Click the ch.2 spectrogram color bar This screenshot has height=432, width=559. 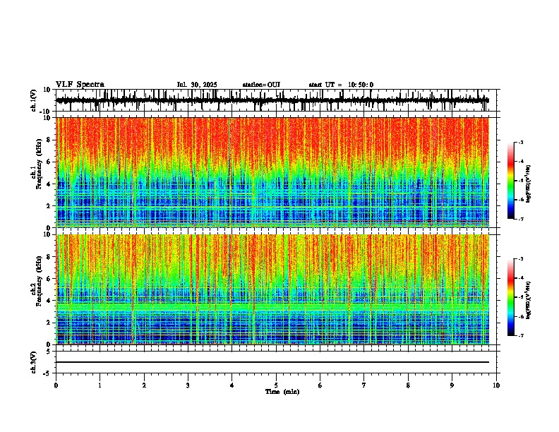[511, 297]
